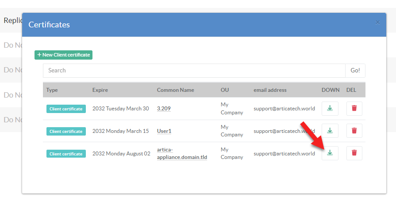Sort by the Common Name column header

(x=175, y=90)
